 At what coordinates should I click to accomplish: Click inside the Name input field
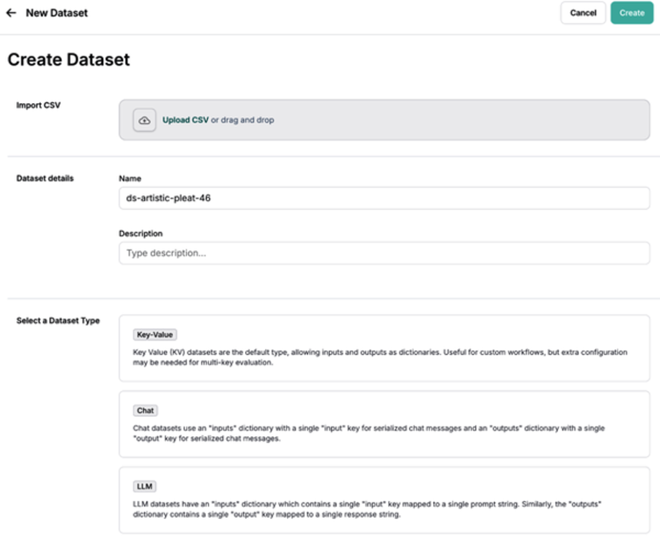(x=384, y=198)
